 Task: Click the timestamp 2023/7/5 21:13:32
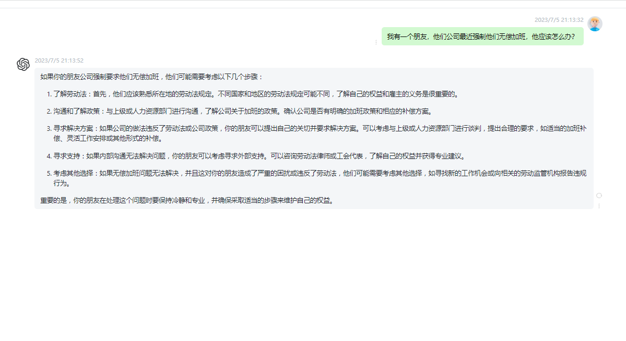tap(559, 20)
